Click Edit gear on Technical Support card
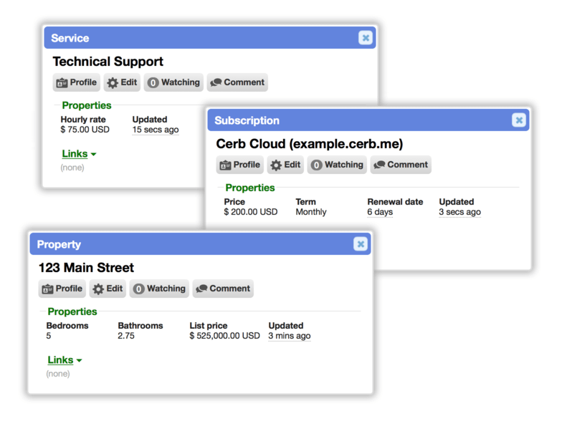 [122, 82]
